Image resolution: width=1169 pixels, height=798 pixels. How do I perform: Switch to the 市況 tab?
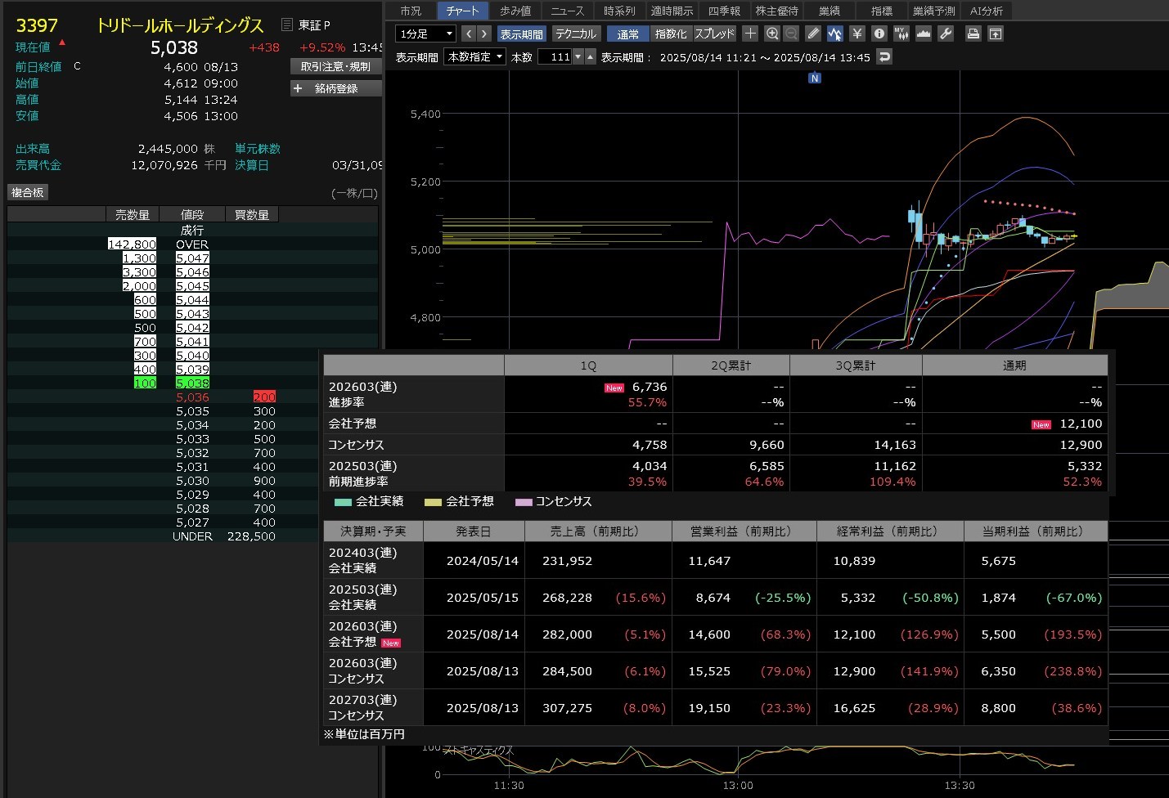(411, 11)
